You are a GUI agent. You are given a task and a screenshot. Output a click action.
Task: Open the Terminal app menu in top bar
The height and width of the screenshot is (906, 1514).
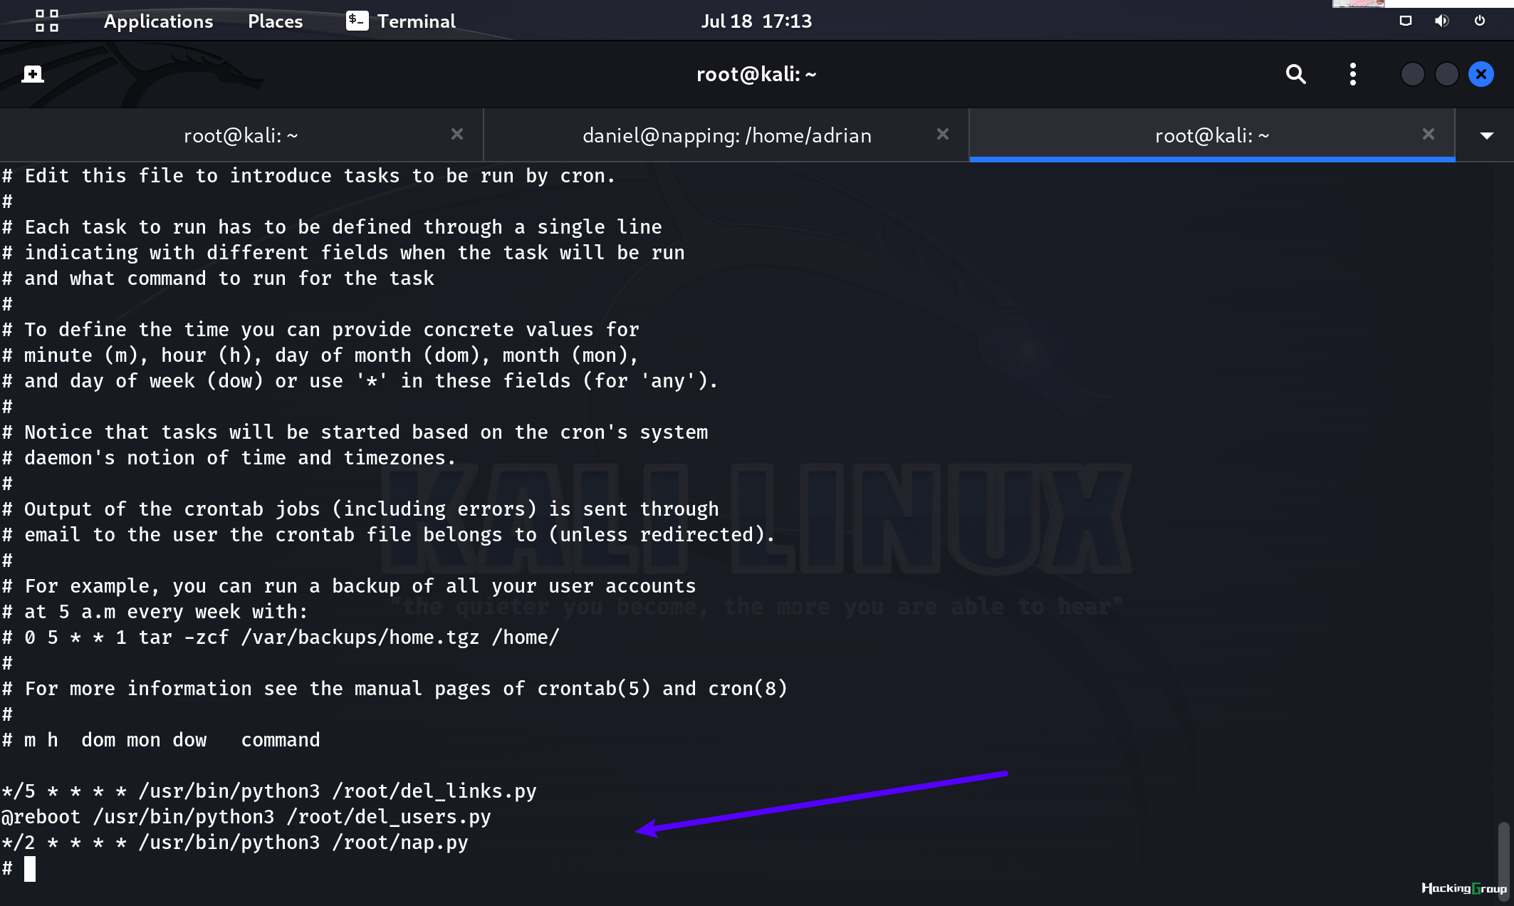click(401, 21)
